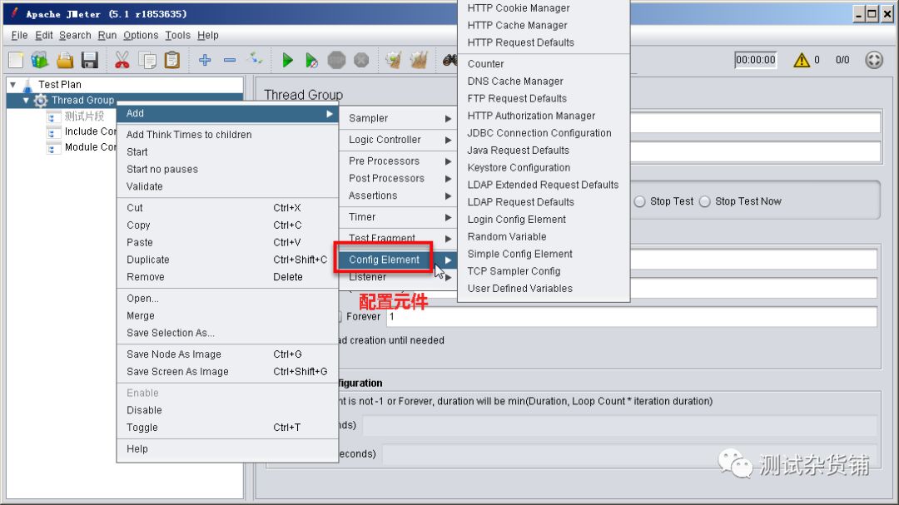Click the 00:00:00 elapsed time field
This screenshot has width=899, height=505.
point(756,60)
